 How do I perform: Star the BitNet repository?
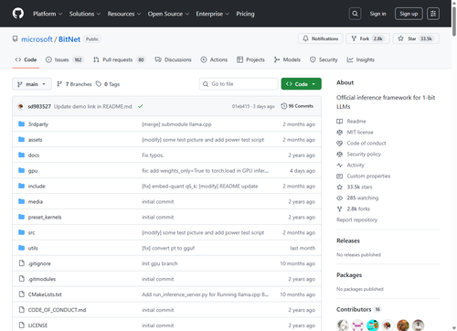pos(416,38)
